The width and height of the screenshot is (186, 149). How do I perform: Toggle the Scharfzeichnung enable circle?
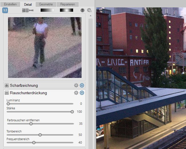point(82,85)
